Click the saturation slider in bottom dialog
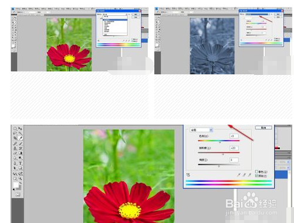The height and width of the screenshot is (223, 294). (x=219, y=153)
